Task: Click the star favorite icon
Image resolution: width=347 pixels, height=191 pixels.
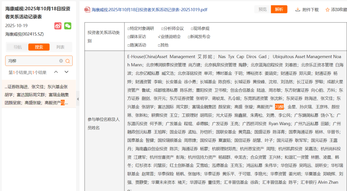Action: (327, 10)
